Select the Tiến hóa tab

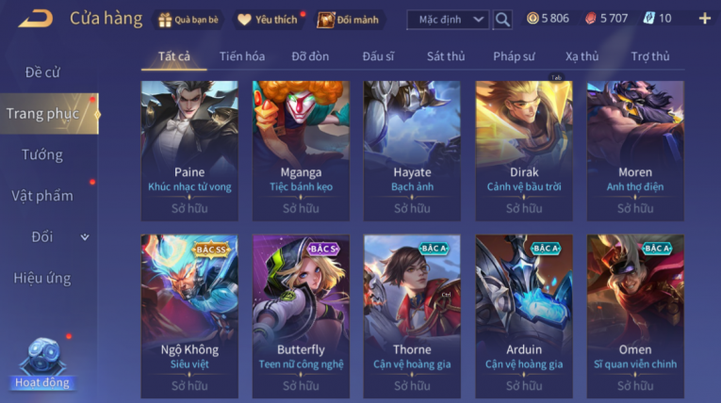[242, 56]
